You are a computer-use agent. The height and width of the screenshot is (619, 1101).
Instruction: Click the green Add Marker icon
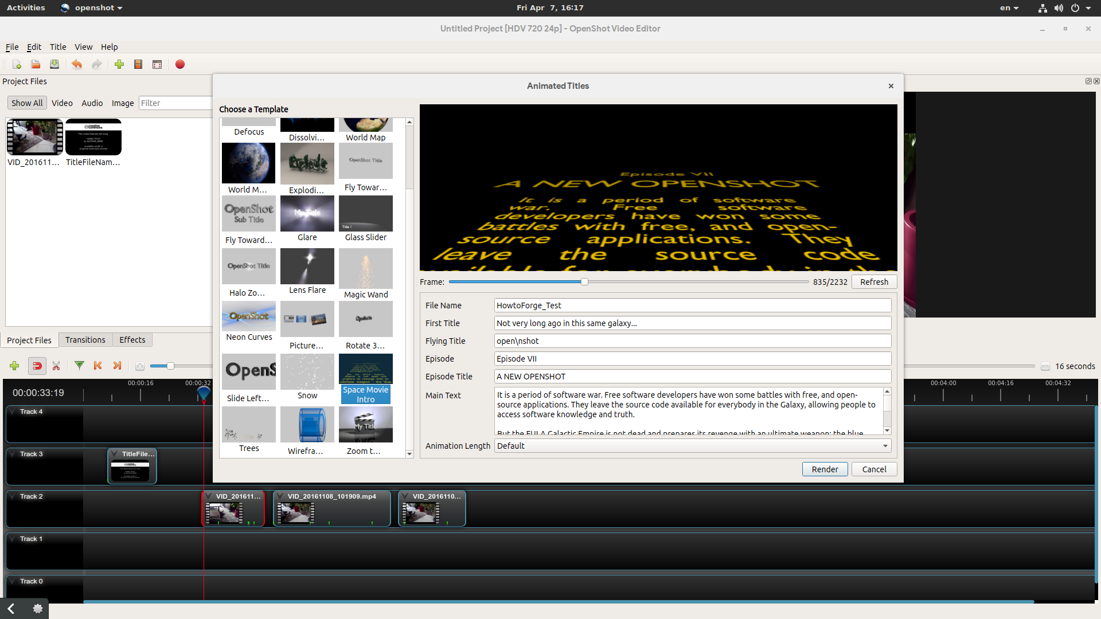click(80, 366)
